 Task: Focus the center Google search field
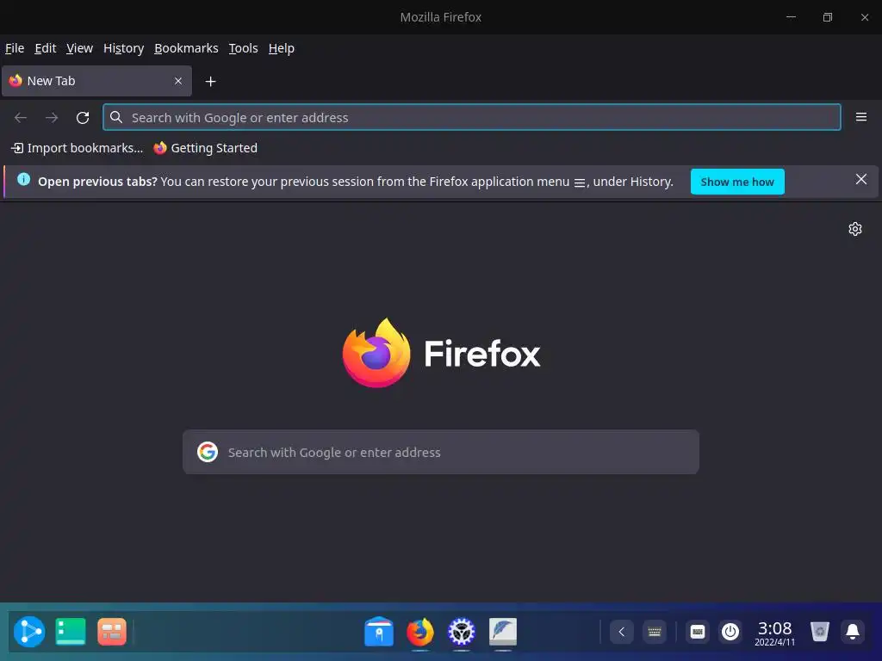coord(441,452)
